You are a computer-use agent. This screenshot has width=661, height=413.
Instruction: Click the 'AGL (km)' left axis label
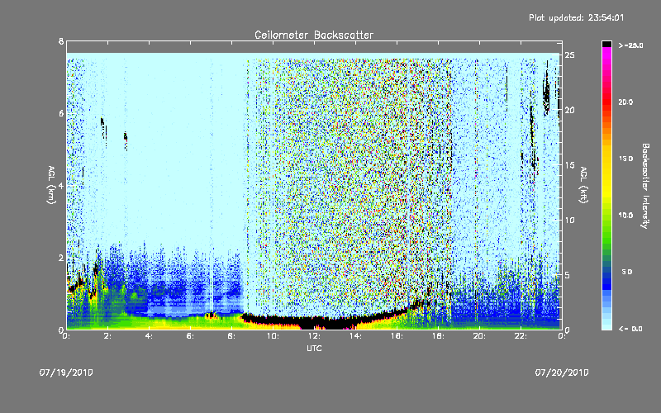pyautogui.click(x=51, y=185)
